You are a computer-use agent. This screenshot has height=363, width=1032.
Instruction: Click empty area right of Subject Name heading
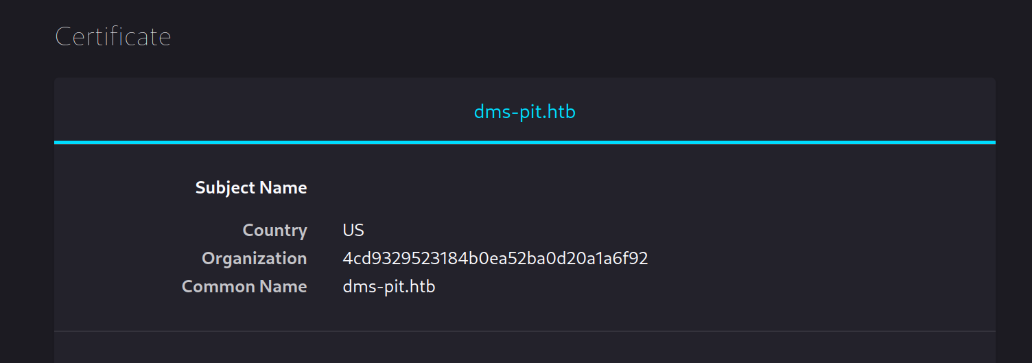pyautogui.click(x=618, y=188)
